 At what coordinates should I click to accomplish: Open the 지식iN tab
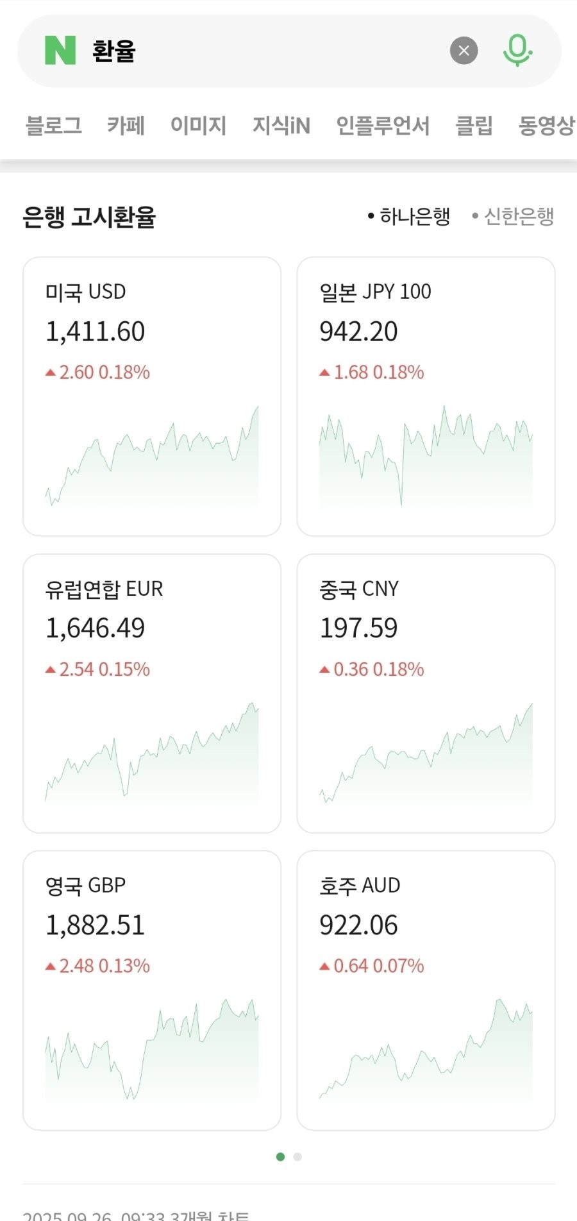(281, 126)
